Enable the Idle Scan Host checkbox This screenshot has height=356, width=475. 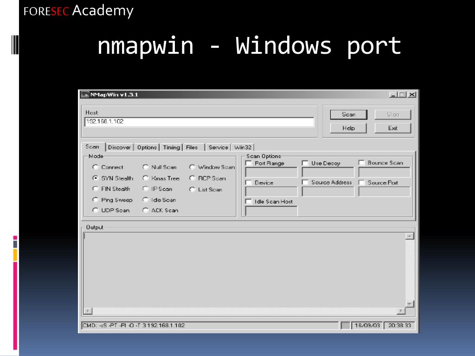click(249, 202)
